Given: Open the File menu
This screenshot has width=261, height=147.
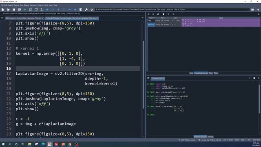Looking at the screenshot, I should tap(2, 5).
